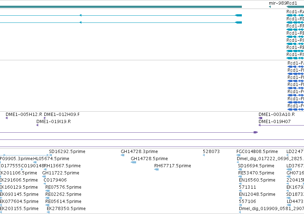Click the DME1-012H09.F feature label

62,114
